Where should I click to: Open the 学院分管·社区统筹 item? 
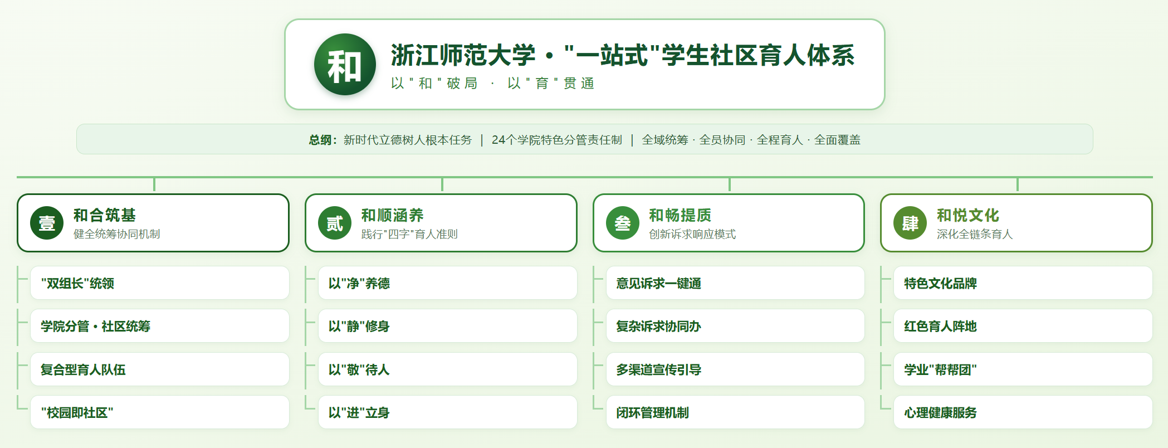click(160, 326)
